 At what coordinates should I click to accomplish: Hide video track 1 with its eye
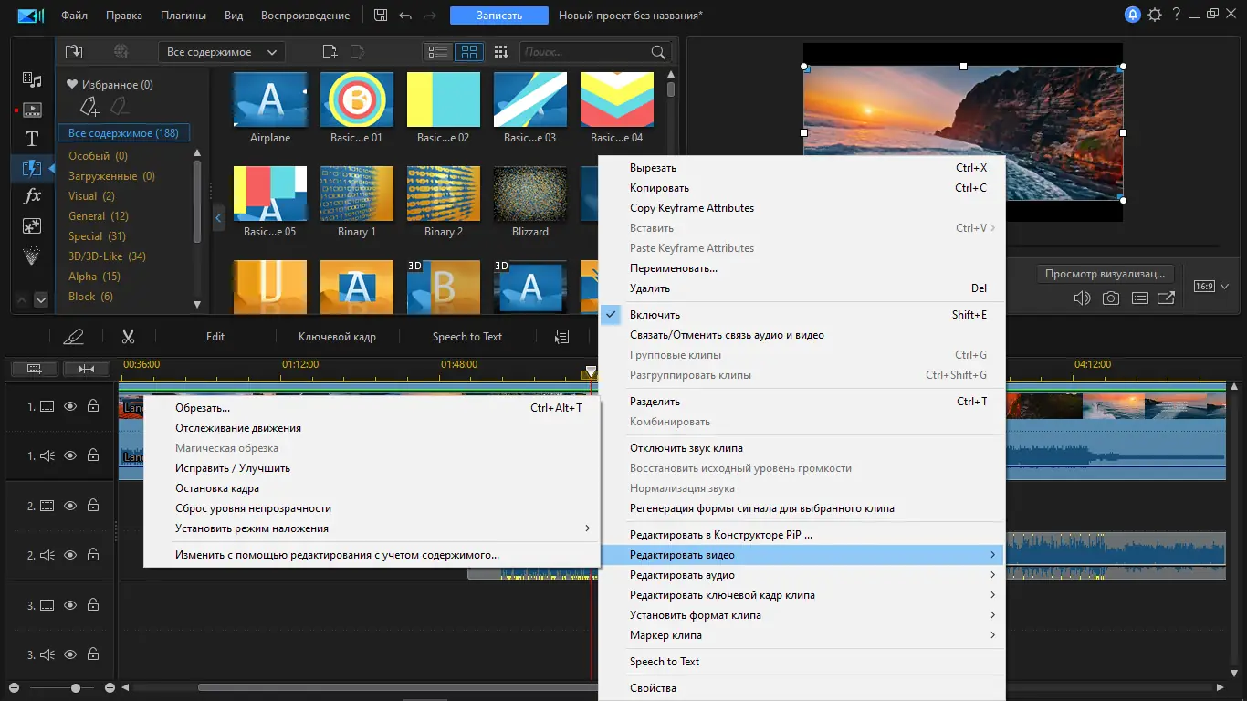pyautogui.click(x=70, y=406)
